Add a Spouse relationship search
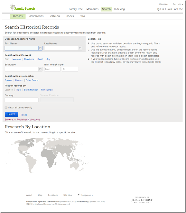Screen dimensions: 186x213 point(8,80)
